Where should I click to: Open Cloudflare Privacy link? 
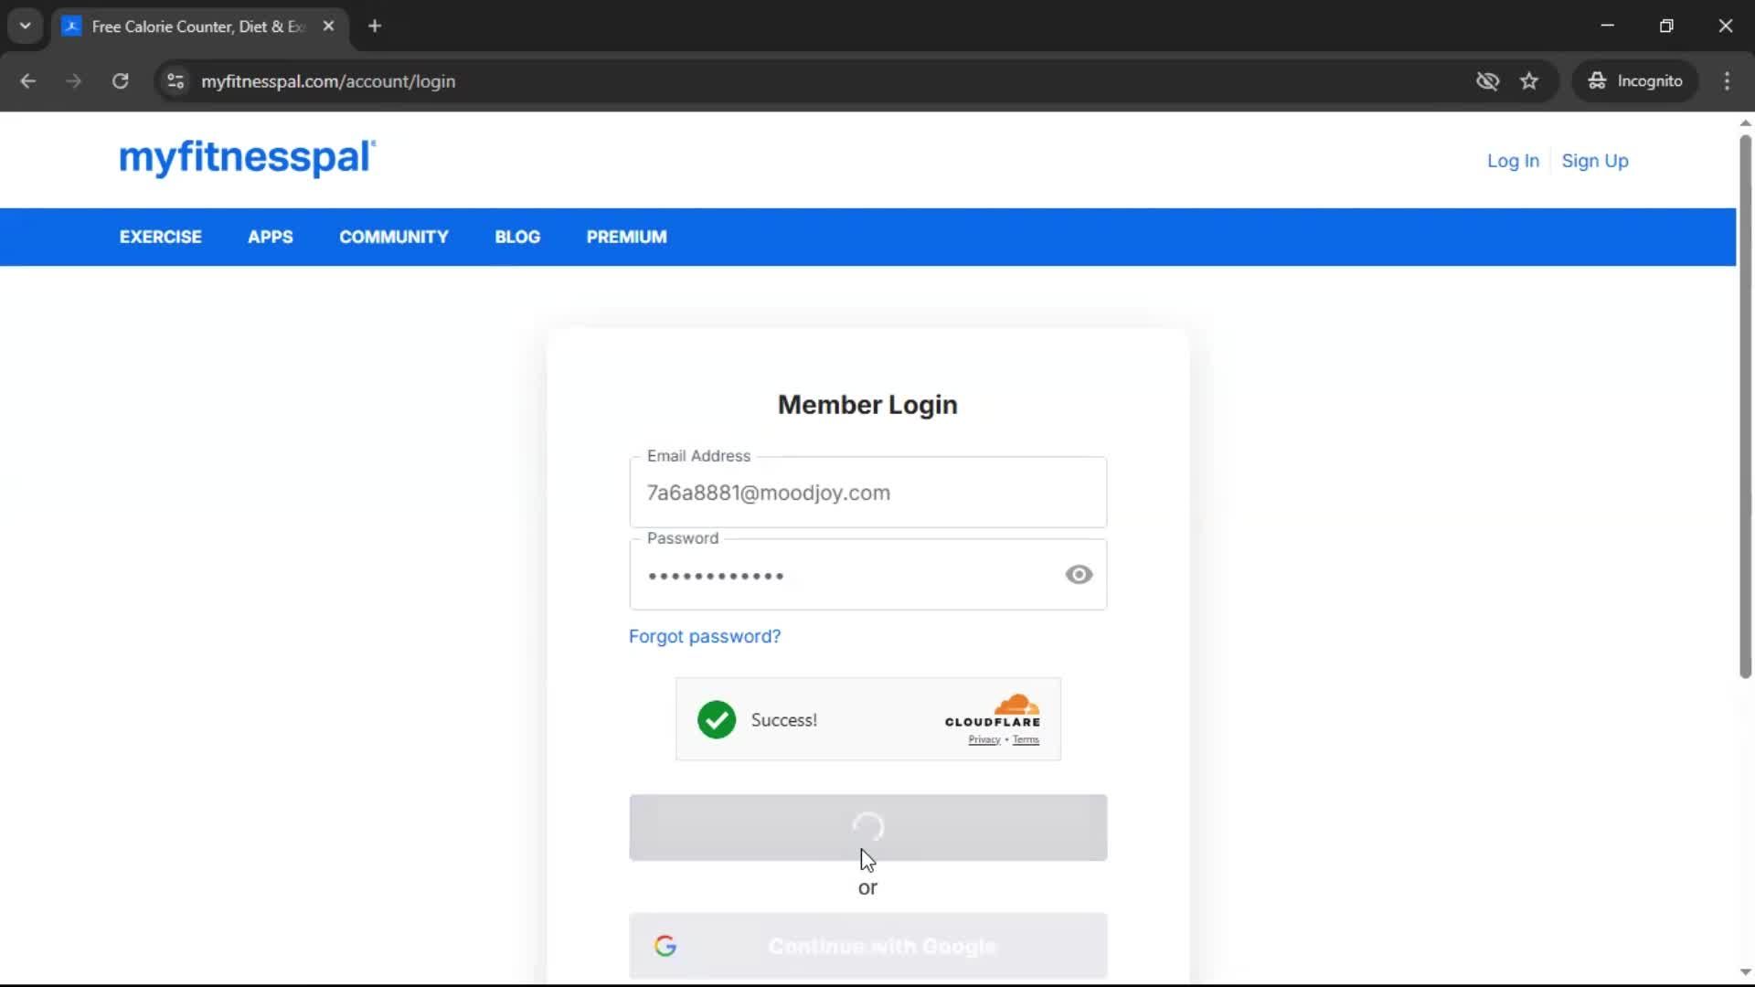984,740
